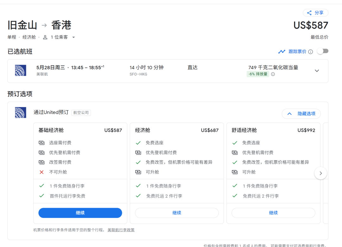Continue with 基础经济舱 fare at US$587
The width and height of the screenshot is (342, 247).
(80, 213)
